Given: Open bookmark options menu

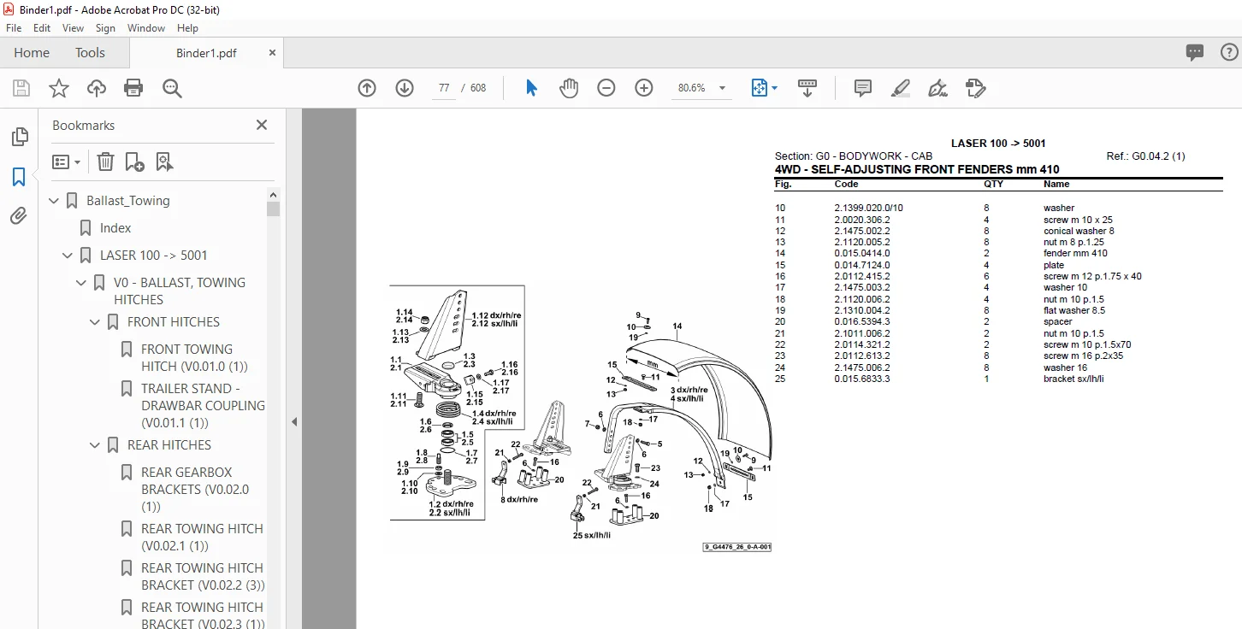Looking at the screenshot, I should pos(66,162).
